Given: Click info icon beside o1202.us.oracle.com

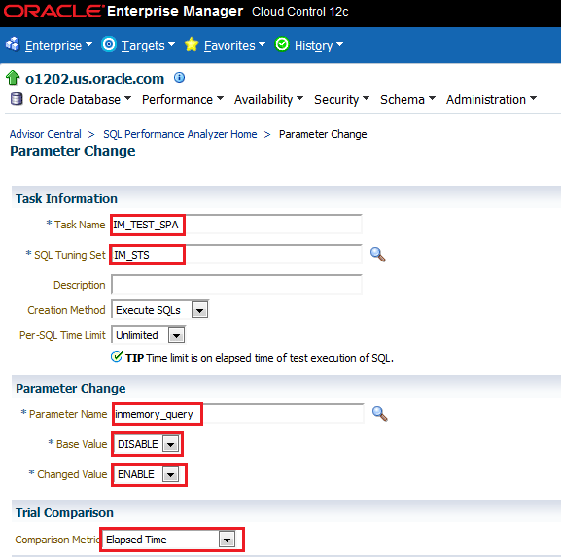Looking at the screenshot, I should pos(179,77).
